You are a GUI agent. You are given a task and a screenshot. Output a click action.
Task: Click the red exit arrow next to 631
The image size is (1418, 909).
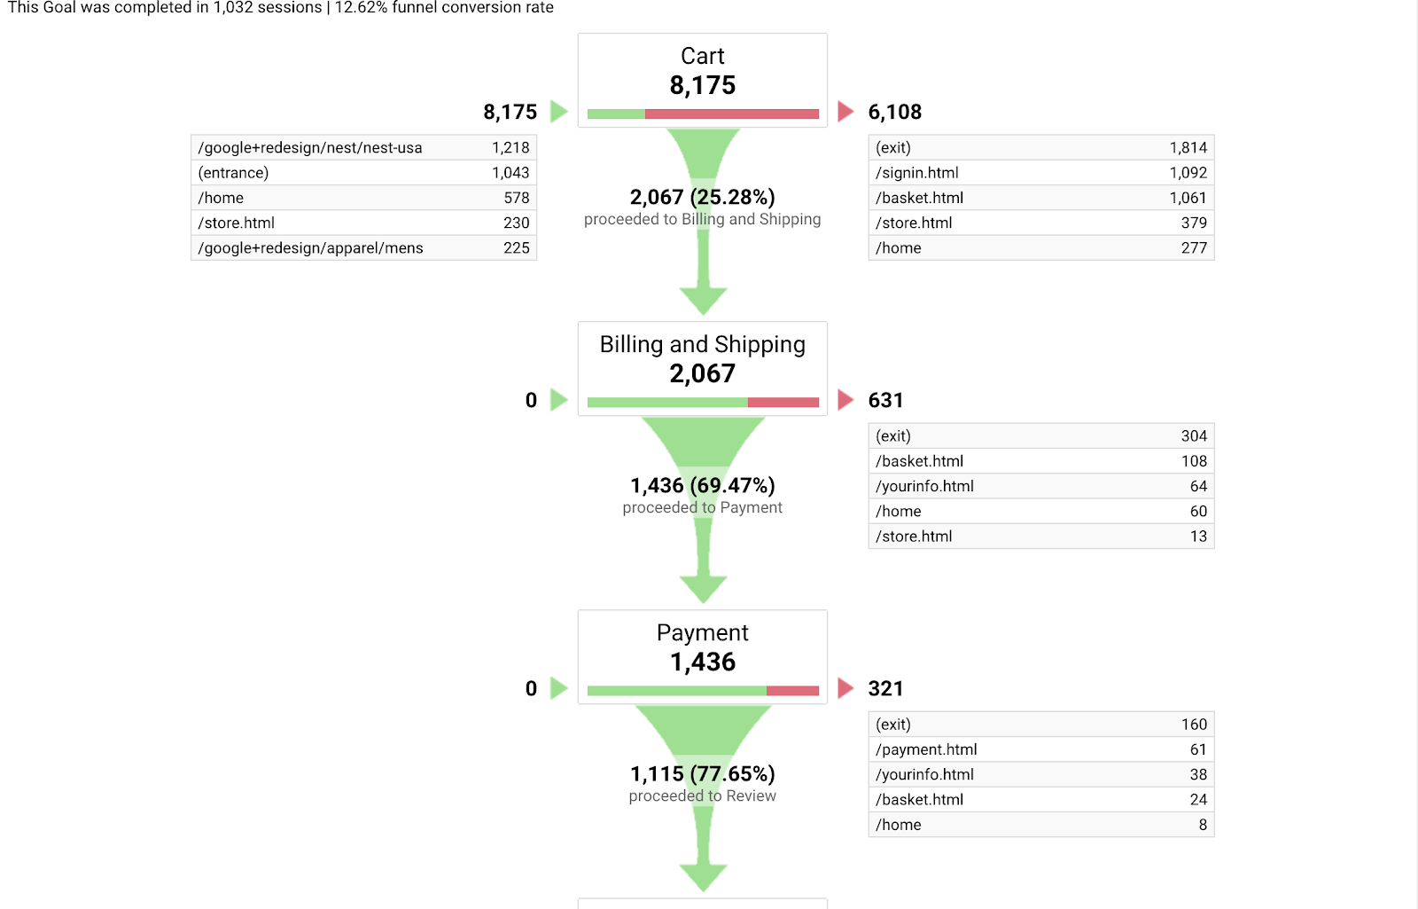click(x=845, y=400)
